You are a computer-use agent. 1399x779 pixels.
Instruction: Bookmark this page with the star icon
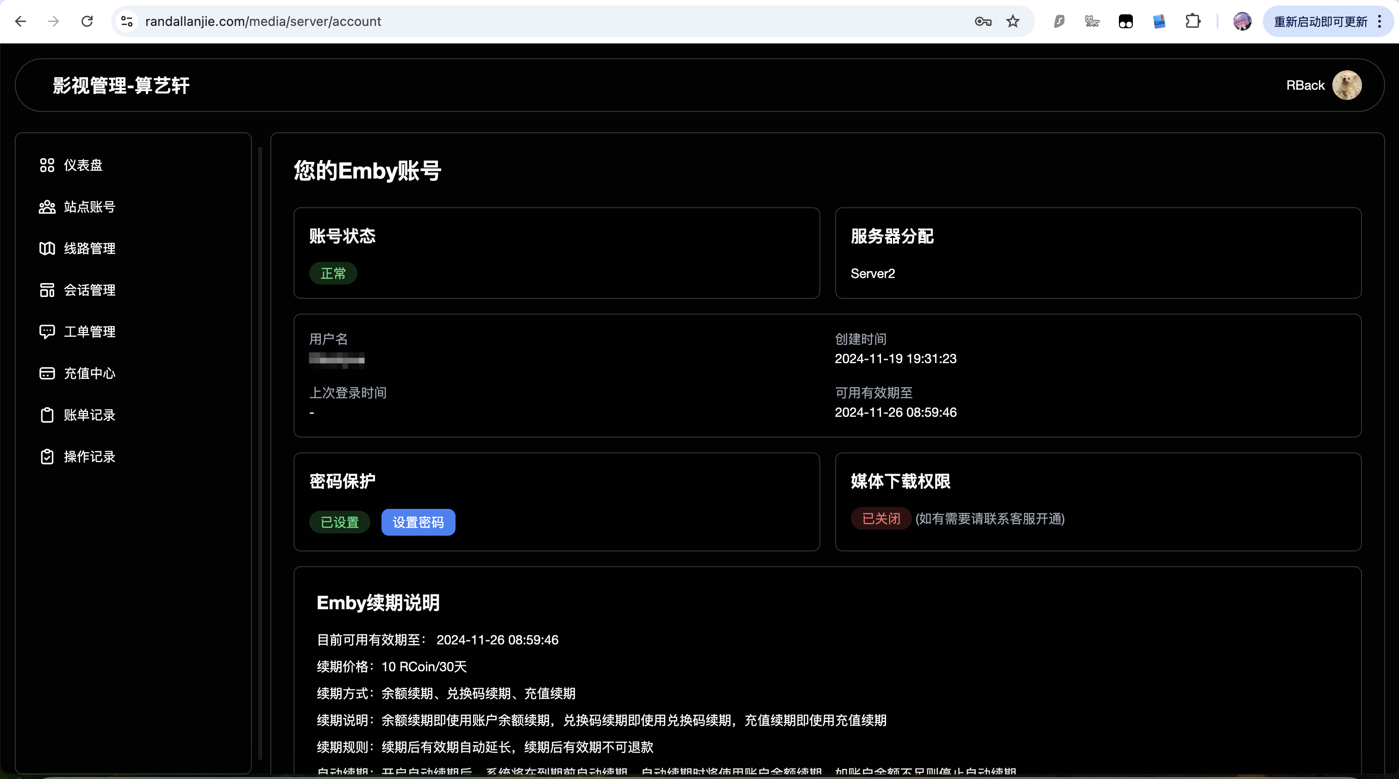(1013, 22)
